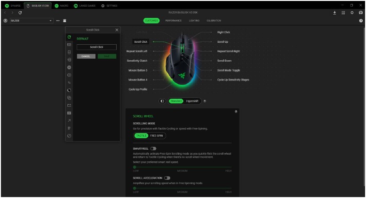Expand the RAZER profile dropdown

(x=32, y=21)
